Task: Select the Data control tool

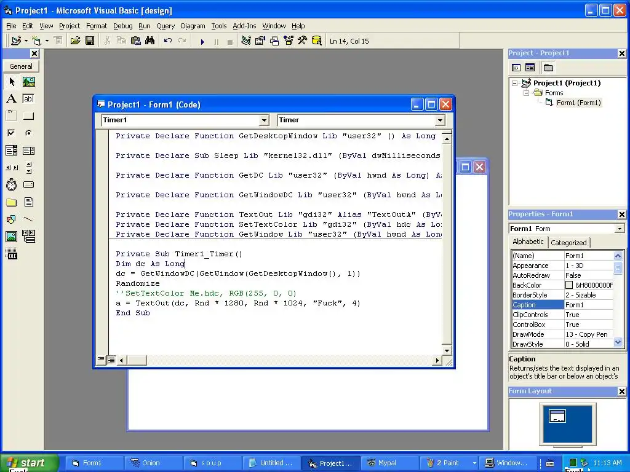Action: 28,237
